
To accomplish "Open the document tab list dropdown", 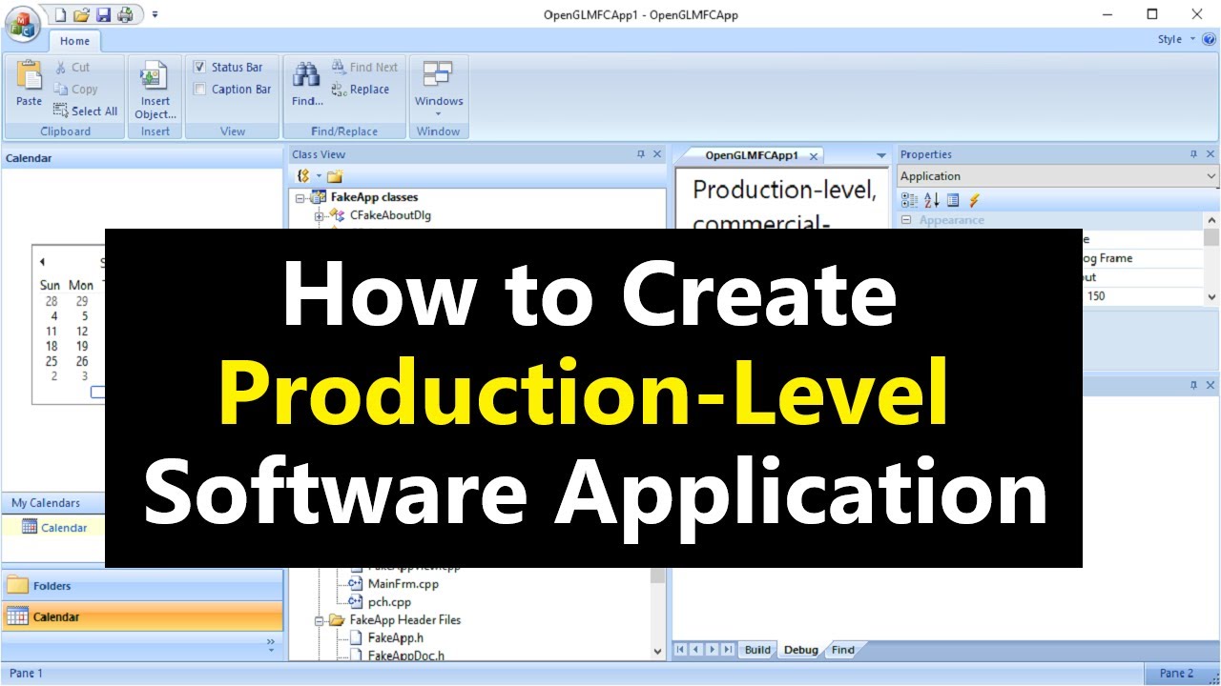I will click(881, 155).
